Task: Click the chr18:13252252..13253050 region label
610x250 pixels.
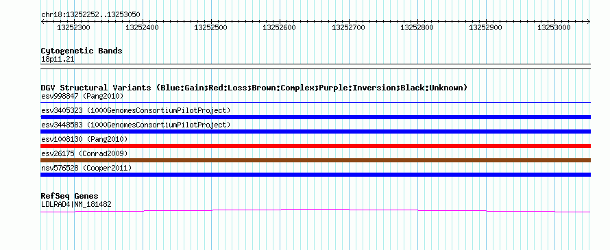Action: [x=90, y=15]
